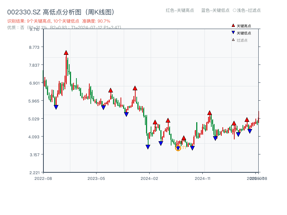Click the 蓝色-关键低点 header legend text

(215, 10)
